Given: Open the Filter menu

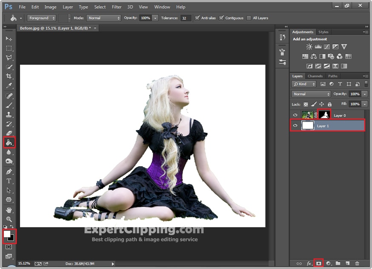Looking at the screenshot, I should coord(117,7).
